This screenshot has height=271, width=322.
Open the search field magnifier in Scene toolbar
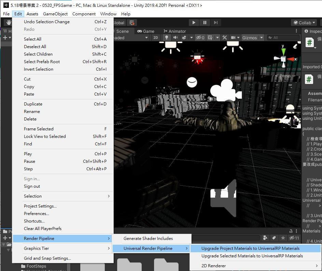tap(271, 38)
